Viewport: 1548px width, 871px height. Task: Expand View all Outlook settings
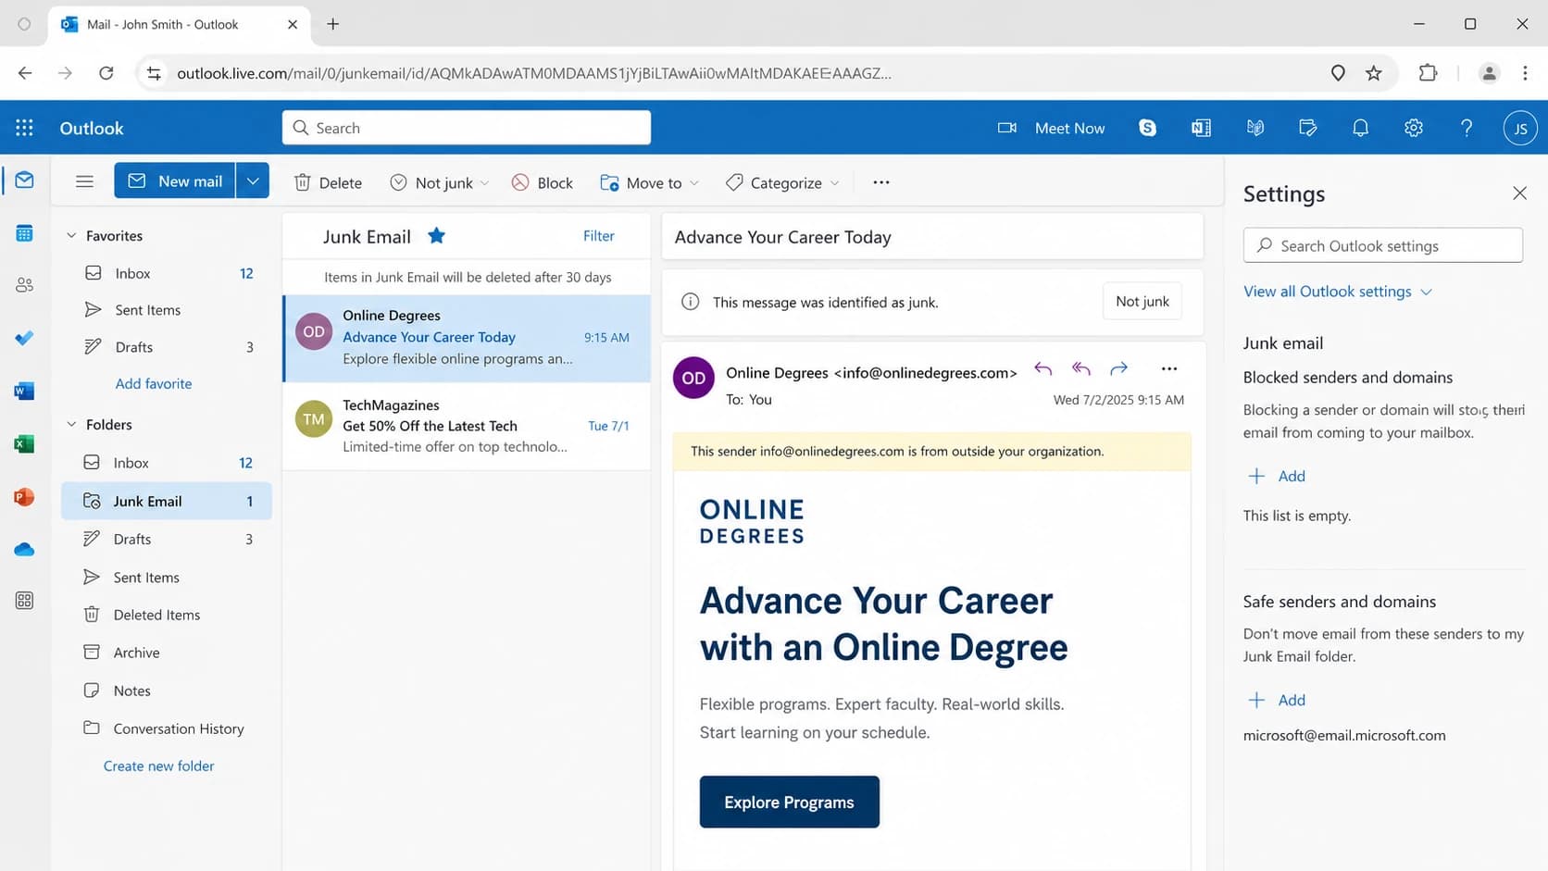1338,292
